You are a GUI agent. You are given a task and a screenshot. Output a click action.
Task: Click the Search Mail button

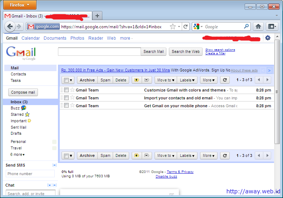pyautogui.click(x=153, y=51)
